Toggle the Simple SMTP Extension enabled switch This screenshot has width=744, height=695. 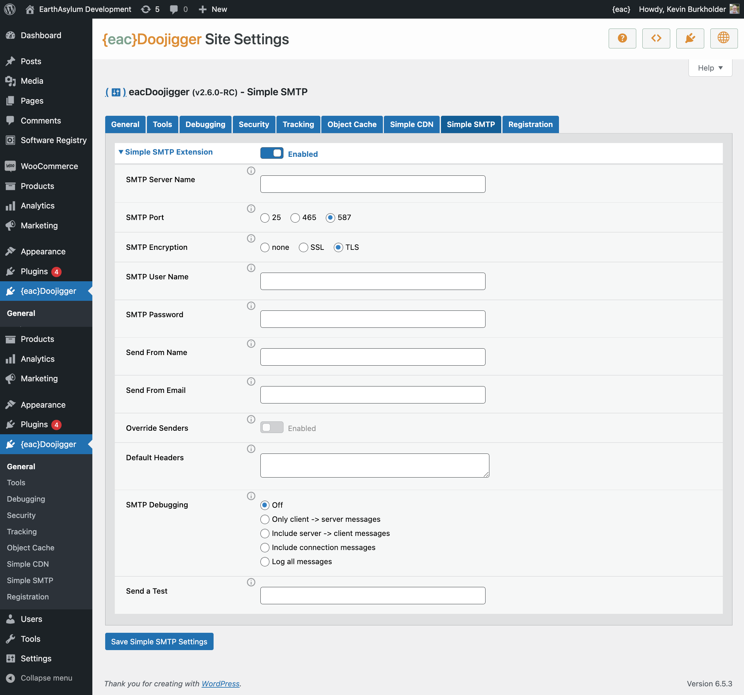272,153
